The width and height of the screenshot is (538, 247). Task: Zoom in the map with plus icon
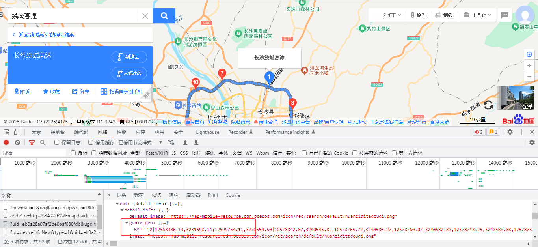[529, 65]
